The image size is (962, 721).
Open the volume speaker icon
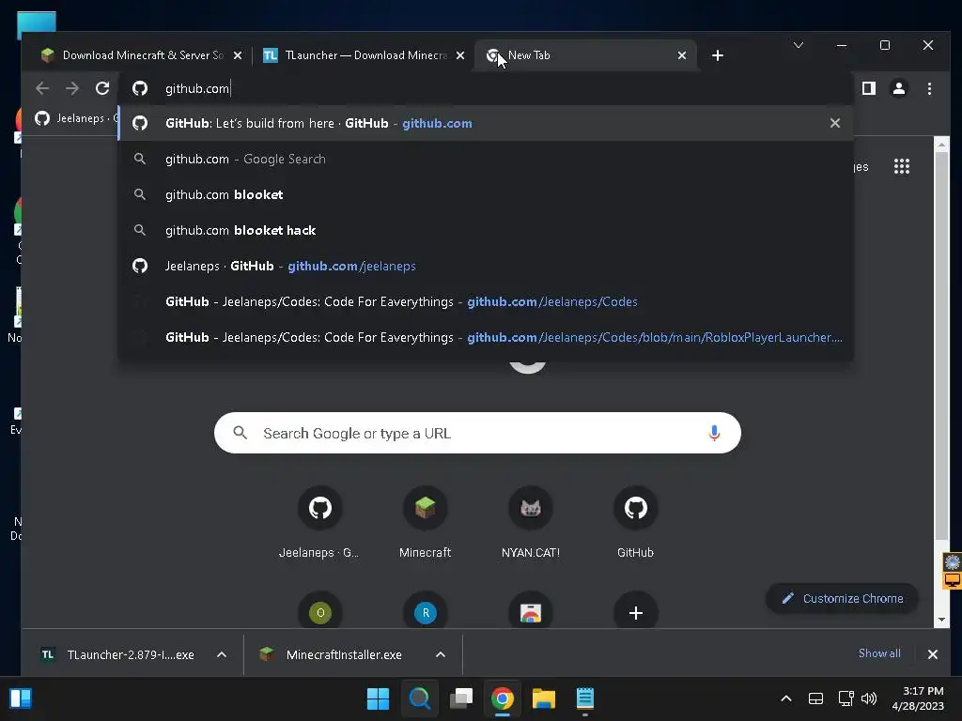869,698
